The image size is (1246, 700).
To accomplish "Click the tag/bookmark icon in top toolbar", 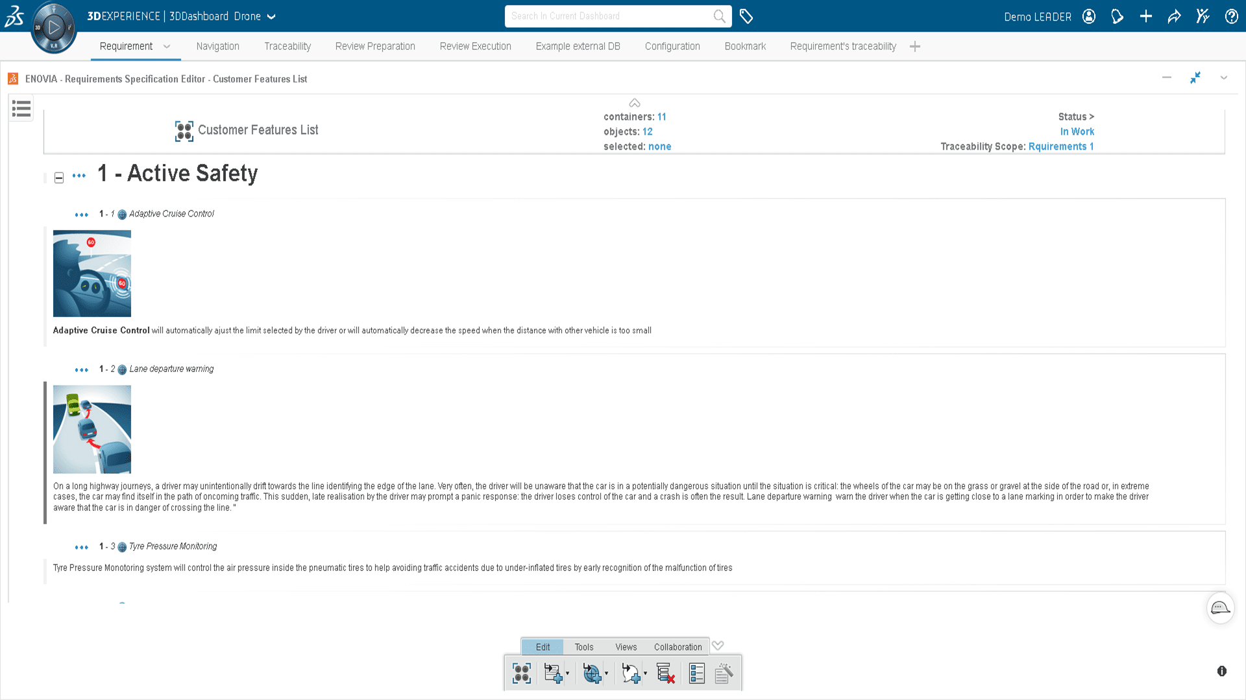I will click(x=746, y=16).
